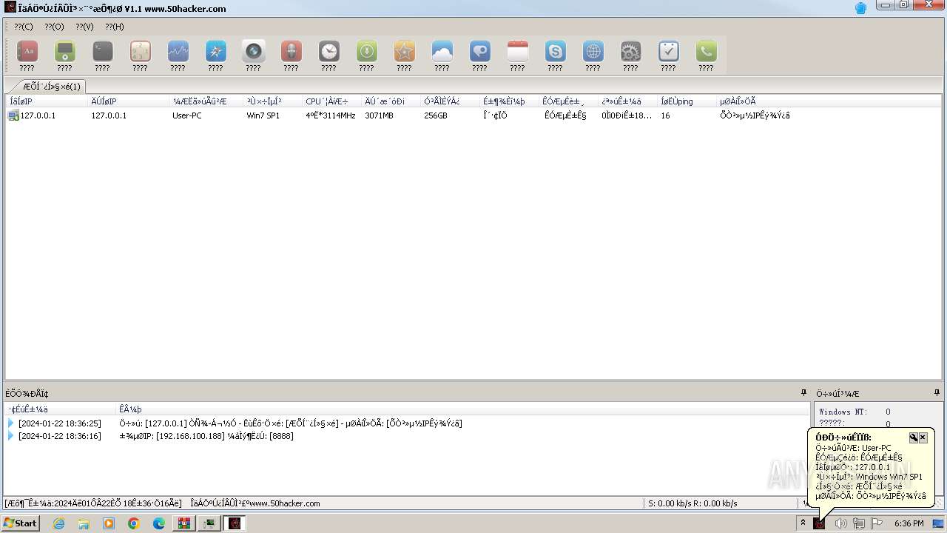This screenshot has width=947, height=533.
Task: Click the blue help bubble in title bar
Action: (860, 8)
